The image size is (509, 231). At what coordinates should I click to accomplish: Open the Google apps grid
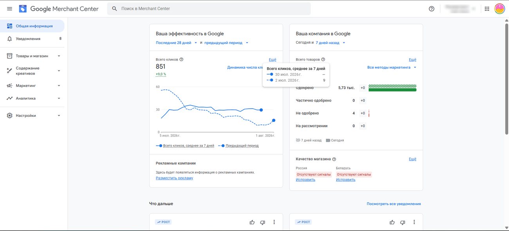(487, 9)
